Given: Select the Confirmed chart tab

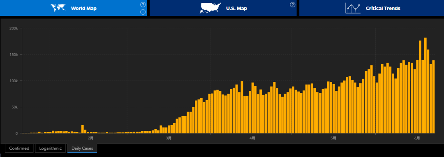Looking at the screenshot, I should pos(19,148).
